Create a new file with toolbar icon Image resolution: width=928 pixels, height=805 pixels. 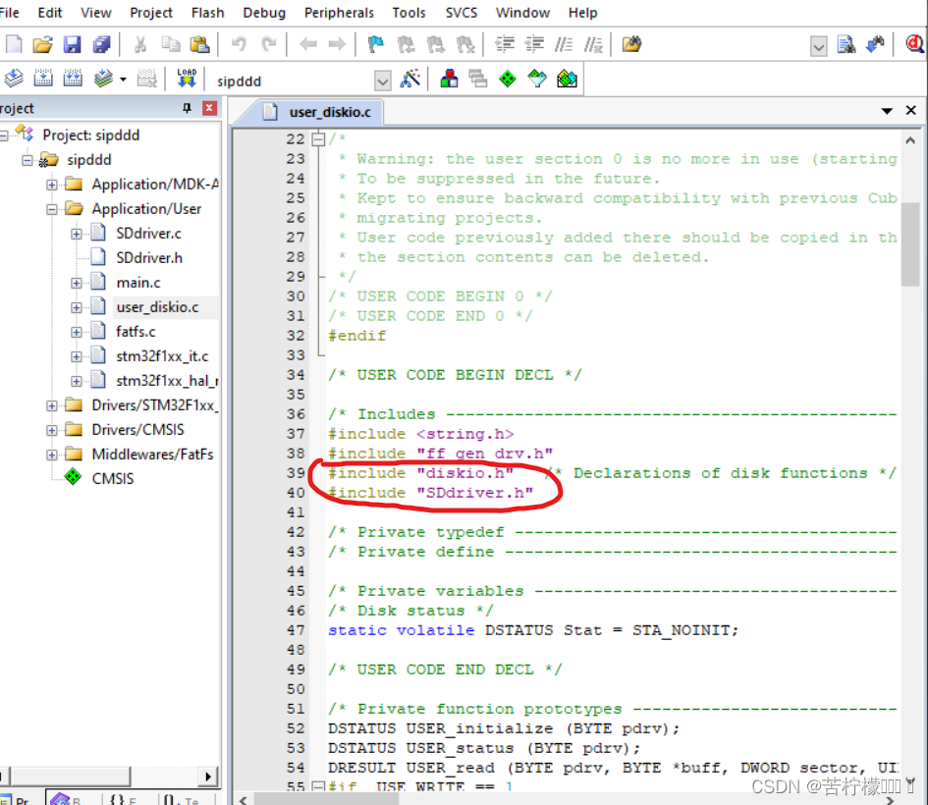[x=13, y=44]
